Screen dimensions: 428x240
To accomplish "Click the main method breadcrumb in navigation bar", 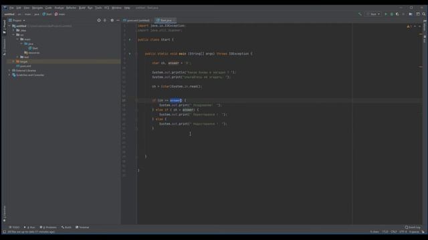I will pyautogui.click(x=60, y=14).
